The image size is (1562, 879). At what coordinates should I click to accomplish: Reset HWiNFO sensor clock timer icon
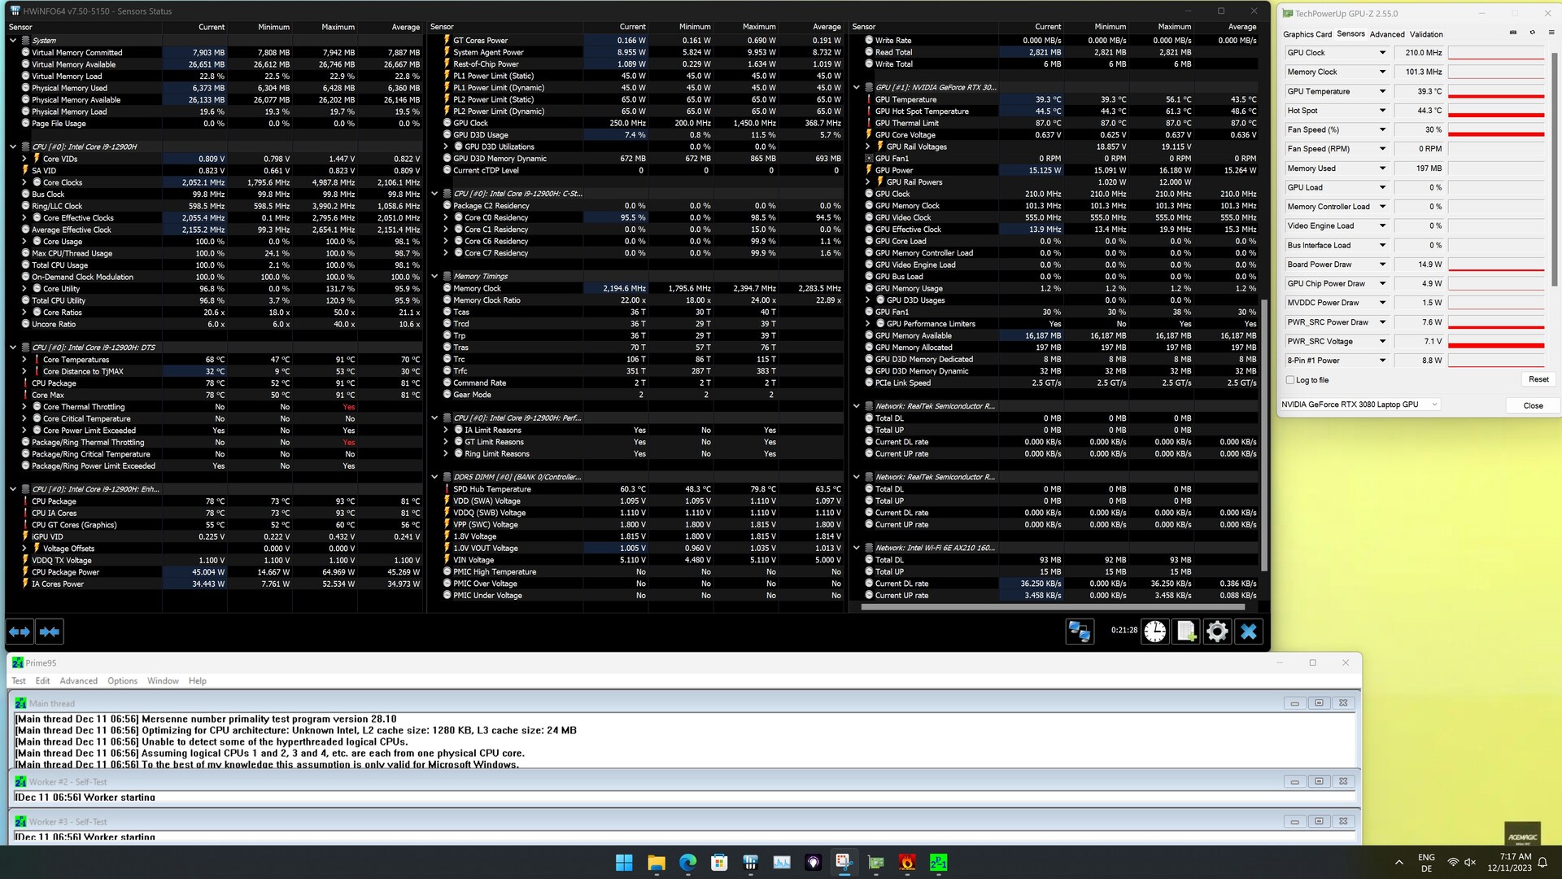[x=1155, y=632]
